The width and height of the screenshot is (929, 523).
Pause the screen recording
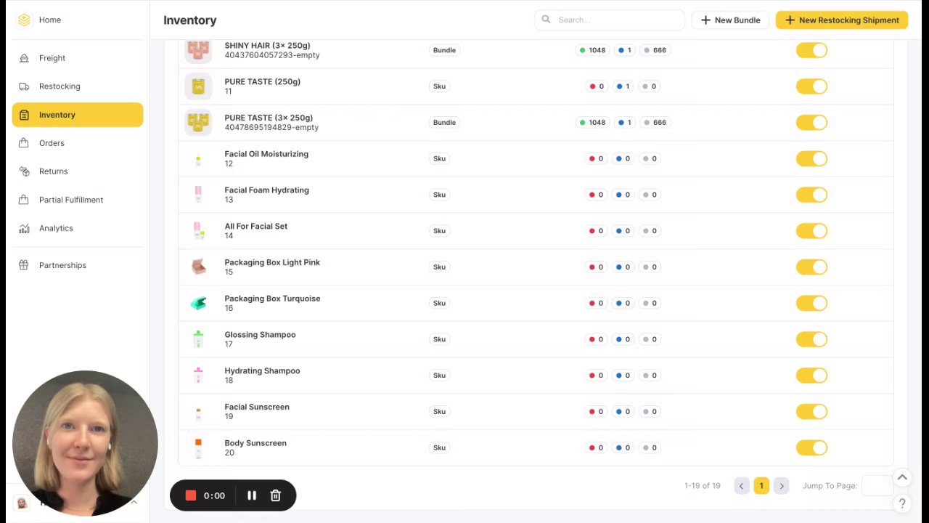252,495
